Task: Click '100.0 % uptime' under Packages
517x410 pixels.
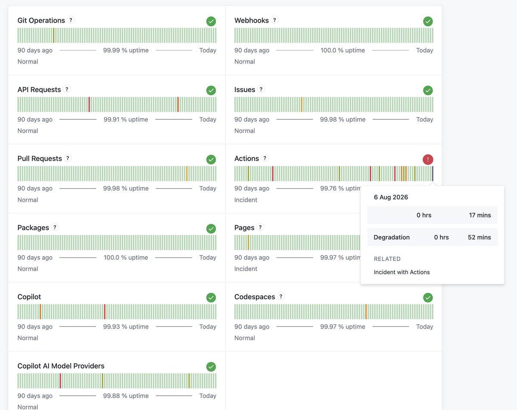Action: [126, 258]
